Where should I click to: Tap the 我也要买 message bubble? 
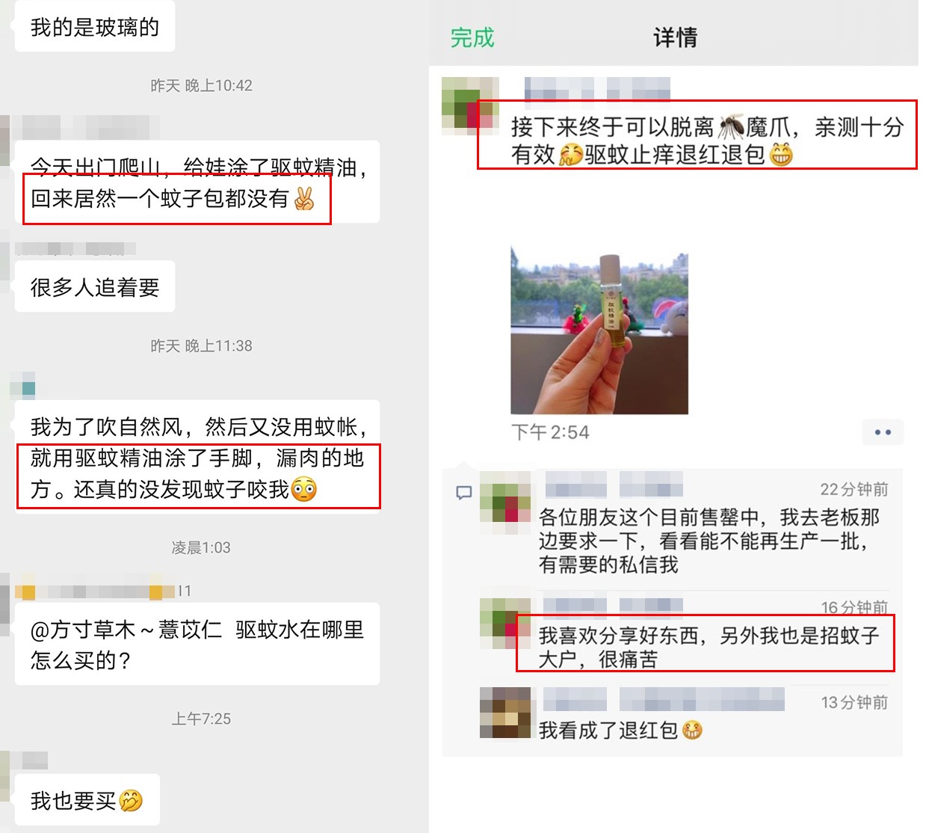point(87,800)
